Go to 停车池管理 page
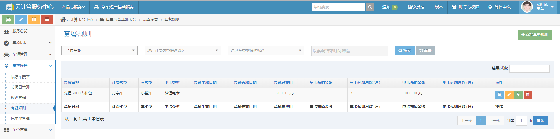This screenshot has width=560, height=139. tap(20, 119)
